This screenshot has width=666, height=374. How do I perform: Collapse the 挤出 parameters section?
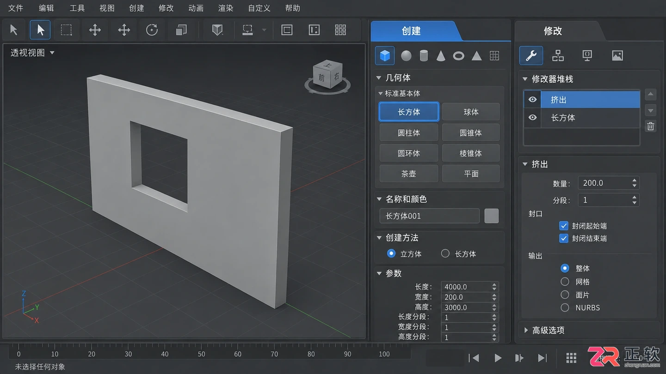click(525, 164)
